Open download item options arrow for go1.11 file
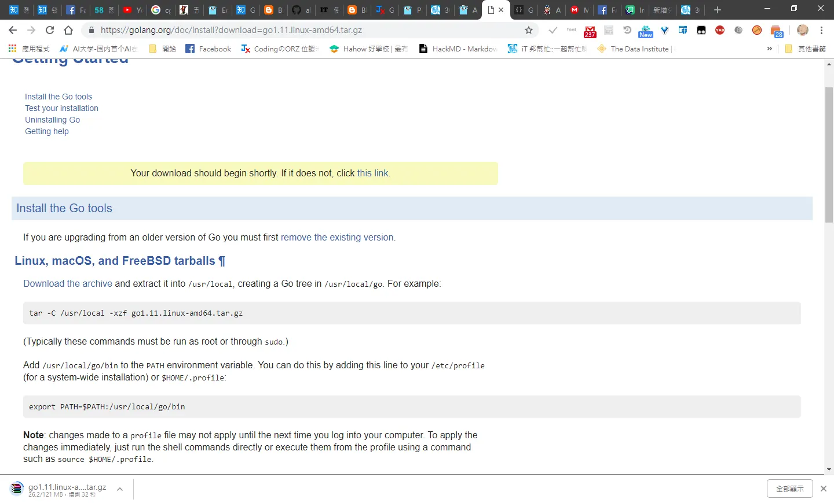The height and width of the screenshot is (503, 834). tap(120, 489)
